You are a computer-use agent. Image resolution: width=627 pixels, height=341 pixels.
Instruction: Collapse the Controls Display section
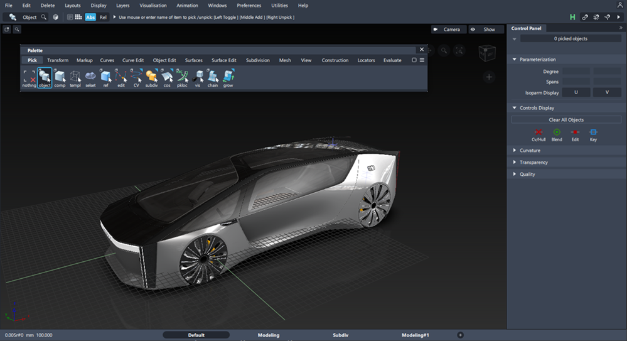pos(515,107)
